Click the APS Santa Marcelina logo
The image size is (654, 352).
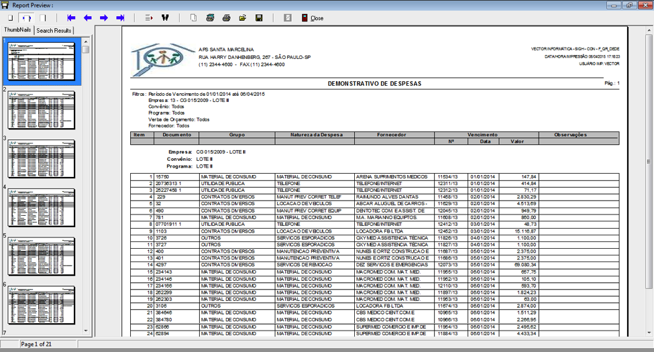click(x=162, y=60)
